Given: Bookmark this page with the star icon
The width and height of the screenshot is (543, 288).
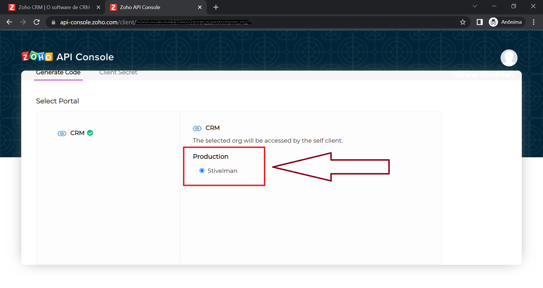Looking at the screenshot, I should [x=463, y=22].
